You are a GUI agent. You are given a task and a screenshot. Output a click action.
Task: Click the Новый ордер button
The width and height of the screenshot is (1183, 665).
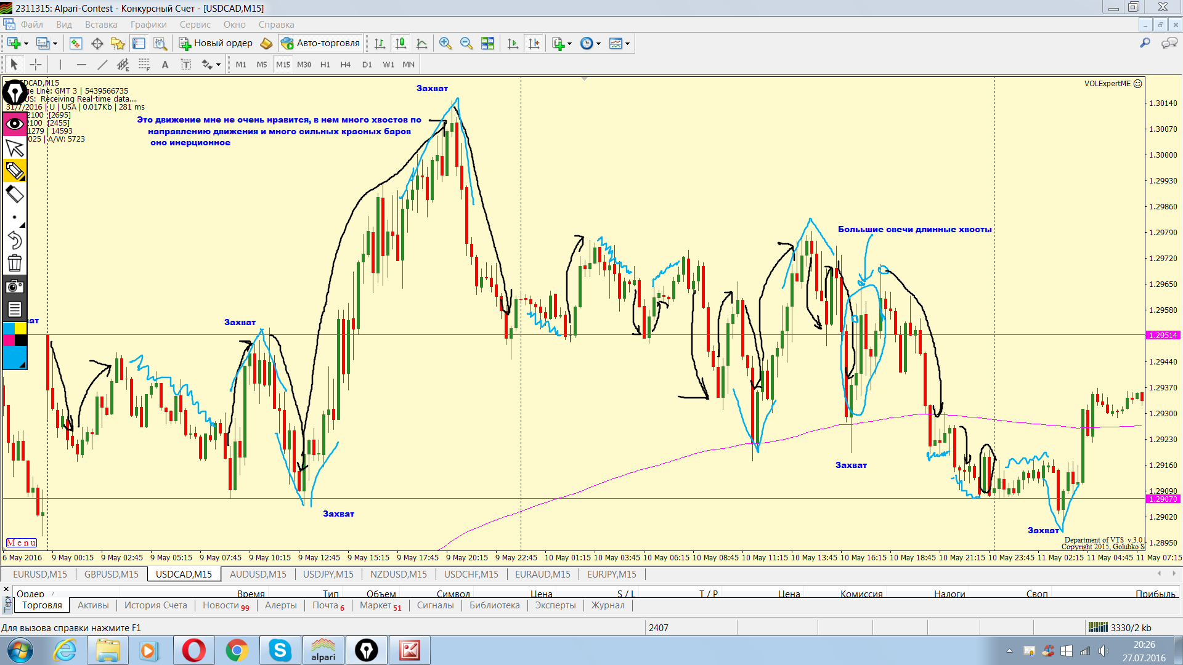click(216, 43)
